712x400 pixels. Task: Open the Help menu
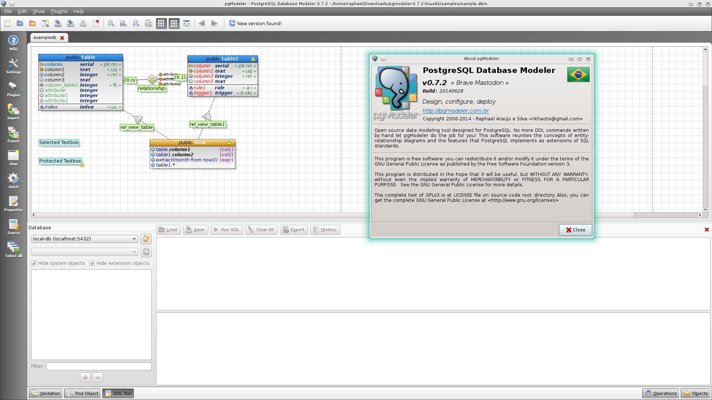78,11
